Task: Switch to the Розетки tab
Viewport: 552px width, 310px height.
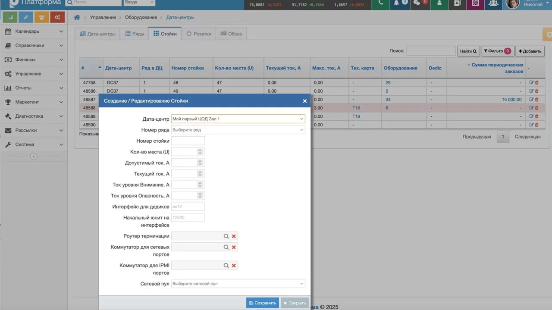Action: click(199, 34)
